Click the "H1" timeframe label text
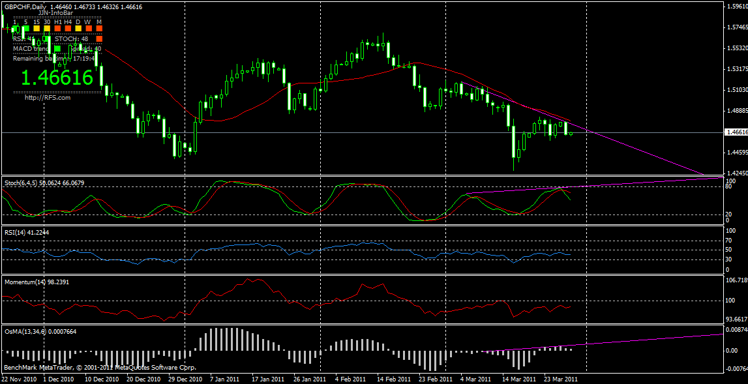 pos(58,22)
